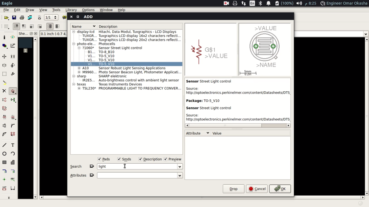Image resolution: width=369 pixels, height=207 pixels.
Task: Select the Paste brush tool
Action: 4,82
